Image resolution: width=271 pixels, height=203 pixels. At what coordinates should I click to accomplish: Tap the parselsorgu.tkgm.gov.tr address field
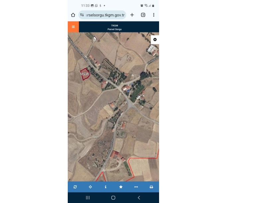102,15
